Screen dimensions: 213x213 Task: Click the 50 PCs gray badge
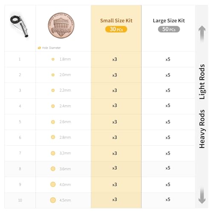point(169,29)
